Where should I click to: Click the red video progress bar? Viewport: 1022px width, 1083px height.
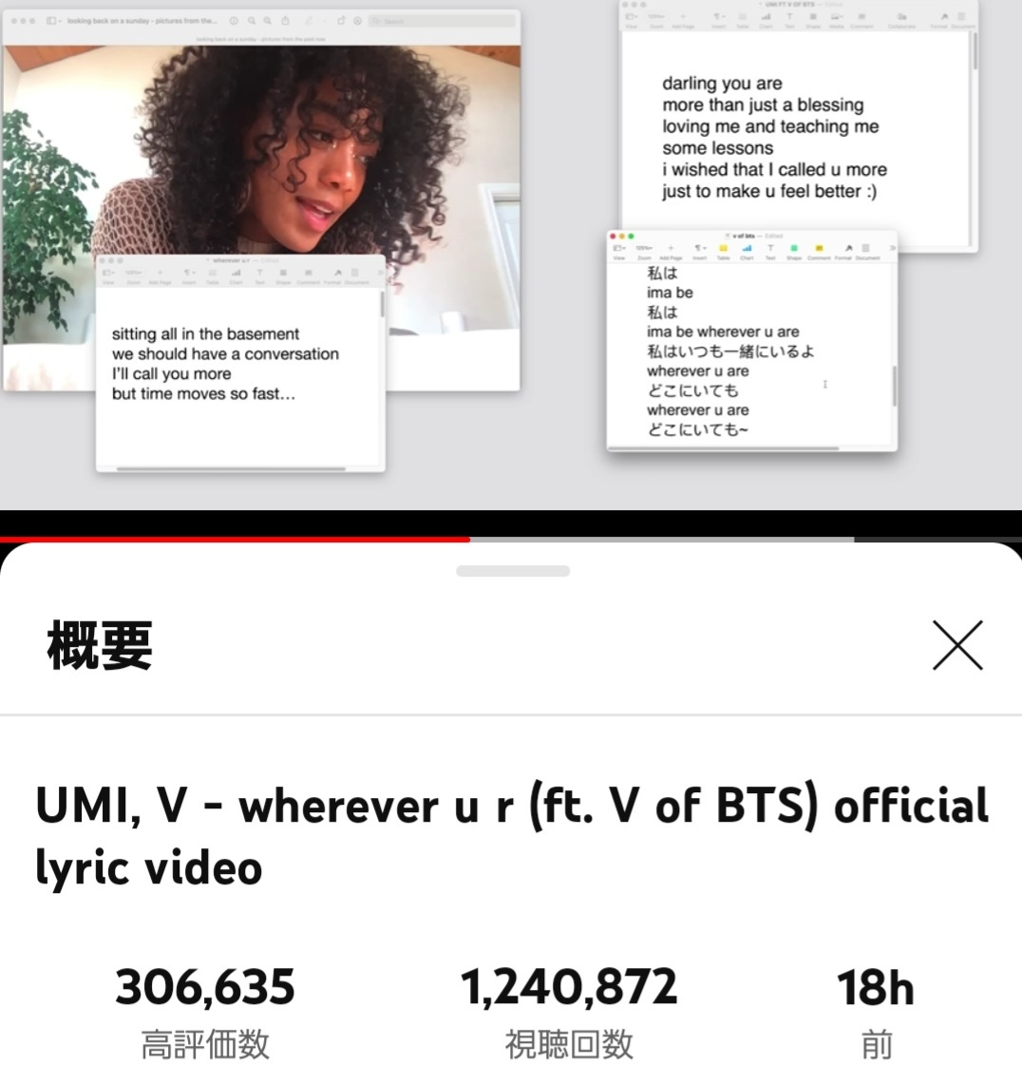pyautogui.click(x=235, y=539)
